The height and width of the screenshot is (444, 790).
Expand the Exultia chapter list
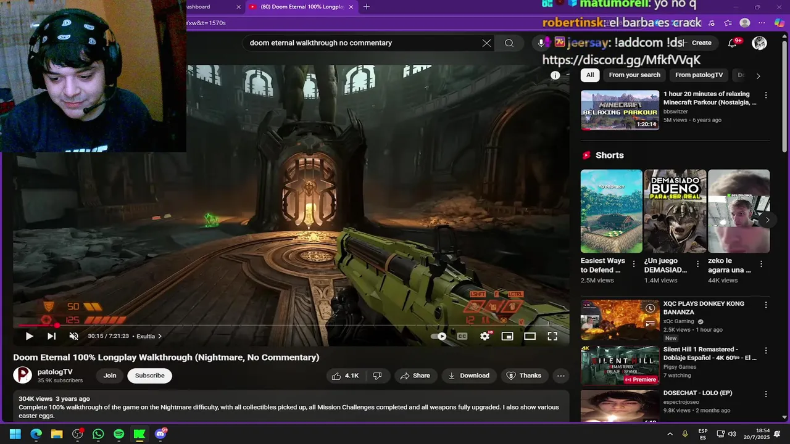point(149,336)
